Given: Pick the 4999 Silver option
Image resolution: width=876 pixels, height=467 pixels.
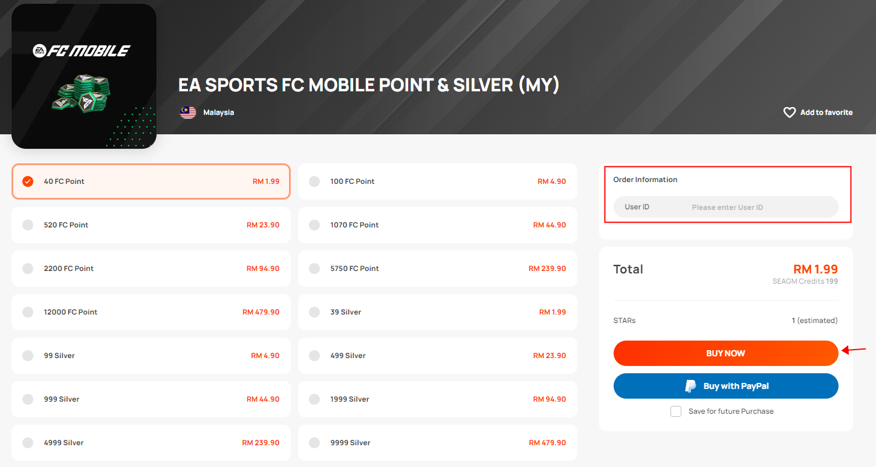Looking at the screenshot, I should pos(151,443).
